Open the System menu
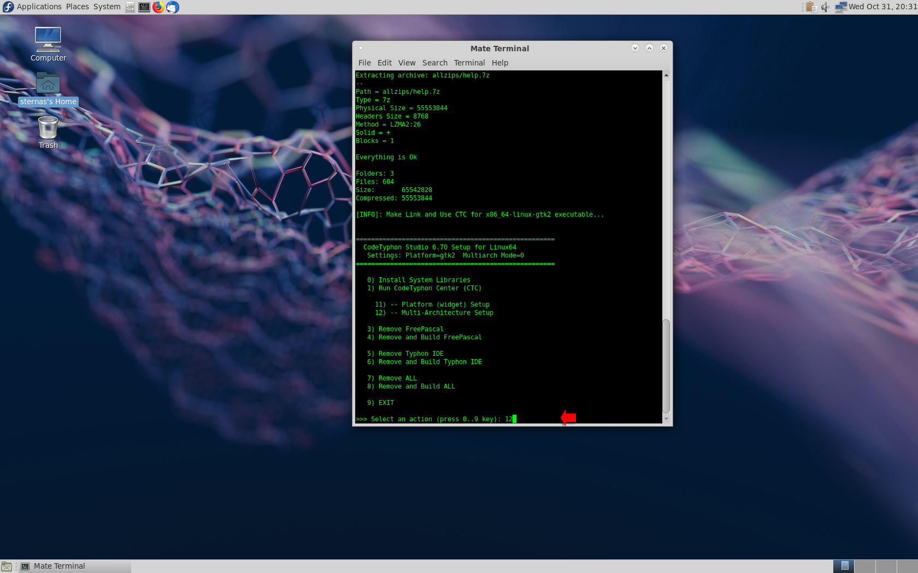This screenshot has width=918, height=573. (x=107, y=7)
